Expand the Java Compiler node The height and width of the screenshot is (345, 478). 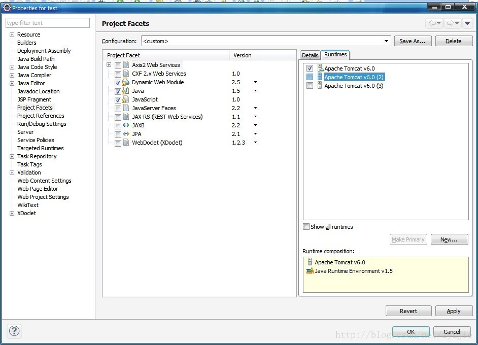12,75
